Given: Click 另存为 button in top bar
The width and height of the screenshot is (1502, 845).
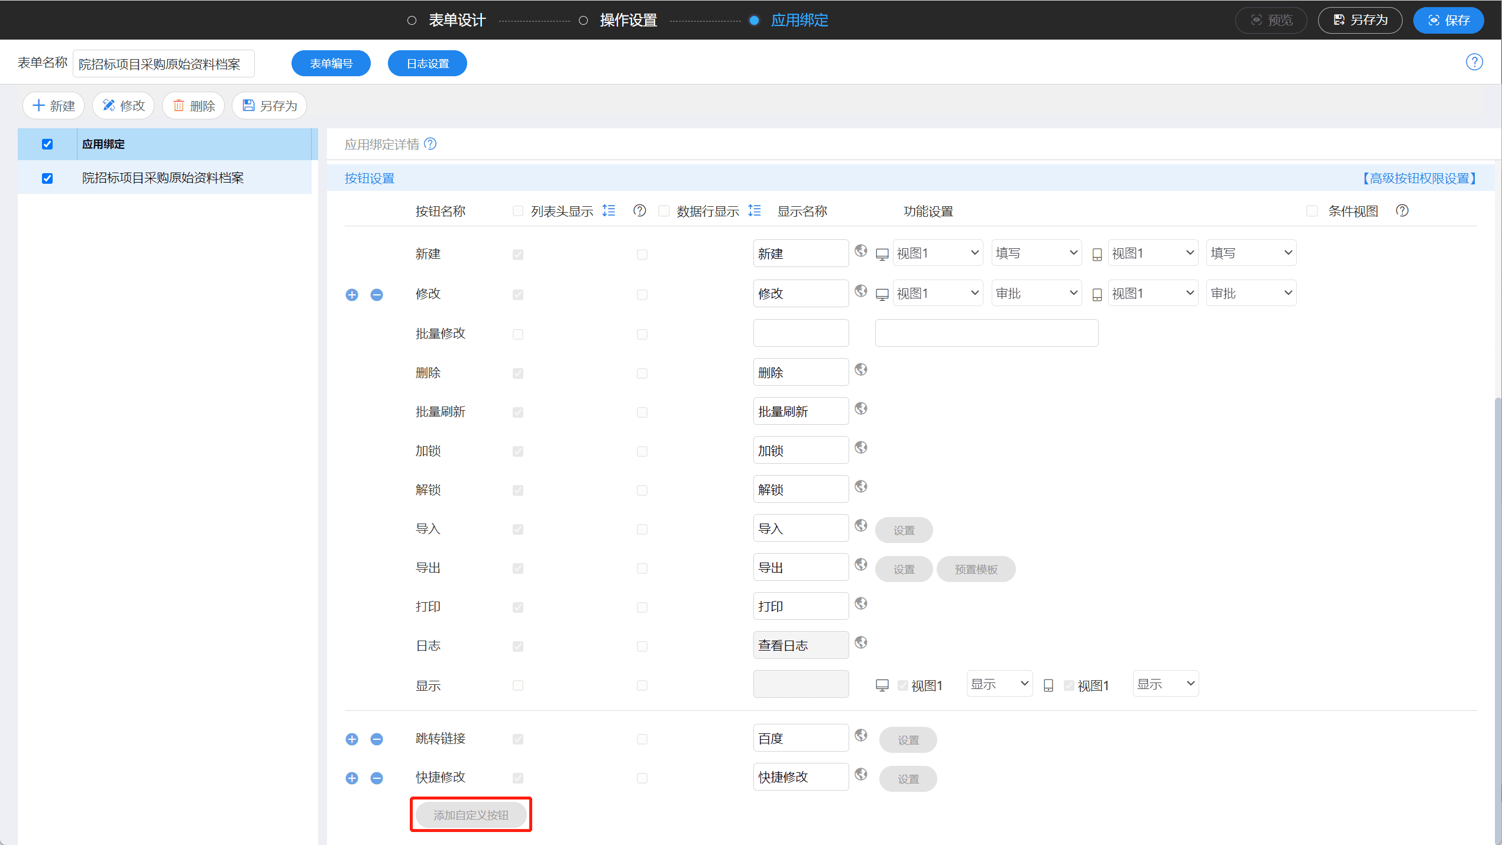Looking at the screenshot, I should point(1360,21).
